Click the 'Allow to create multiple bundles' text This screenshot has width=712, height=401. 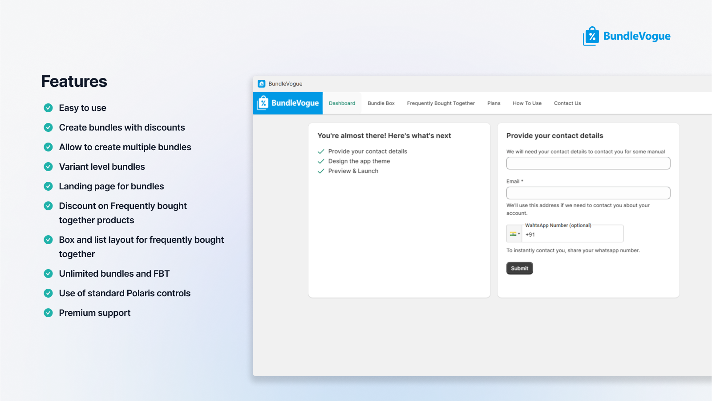125,147
